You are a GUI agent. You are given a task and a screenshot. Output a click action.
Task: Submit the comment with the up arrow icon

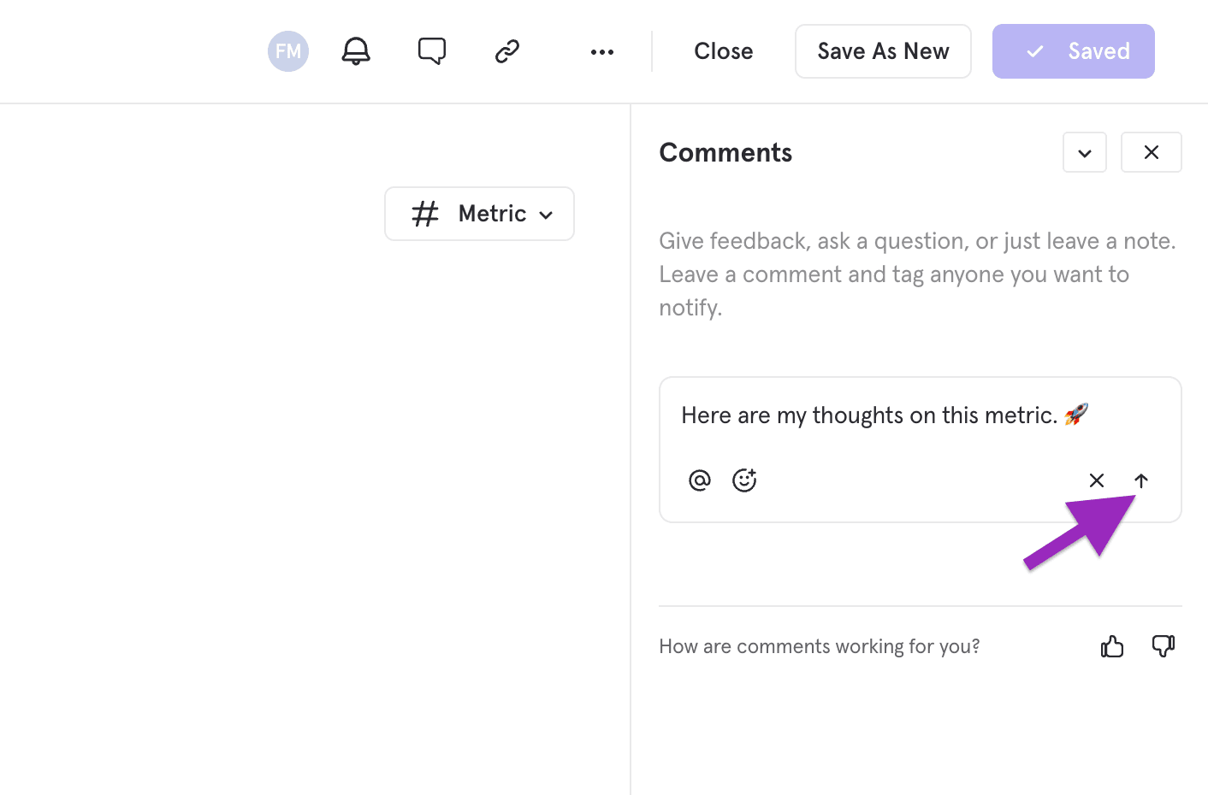pos(1141,480)
